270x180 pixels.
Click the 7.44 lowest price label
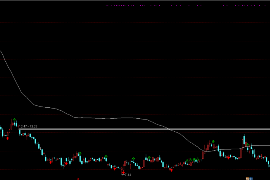click(128, 175)
